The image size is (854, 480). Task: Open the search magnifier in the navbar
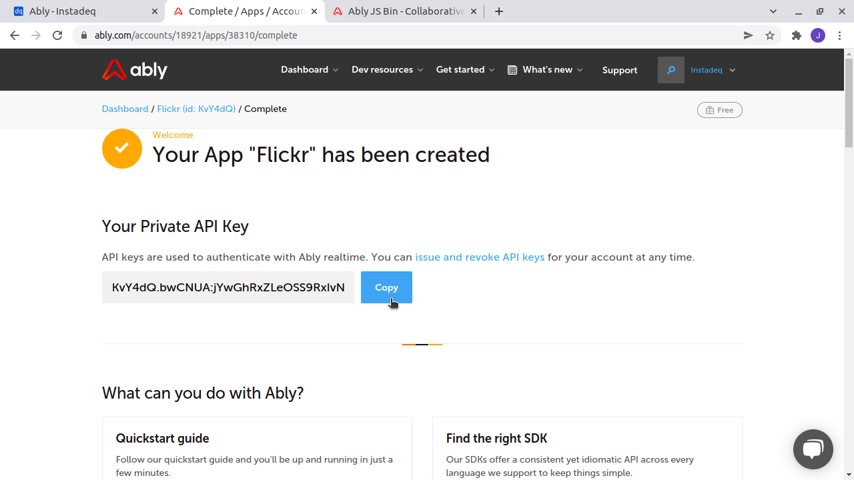click(x=671, y=70)
